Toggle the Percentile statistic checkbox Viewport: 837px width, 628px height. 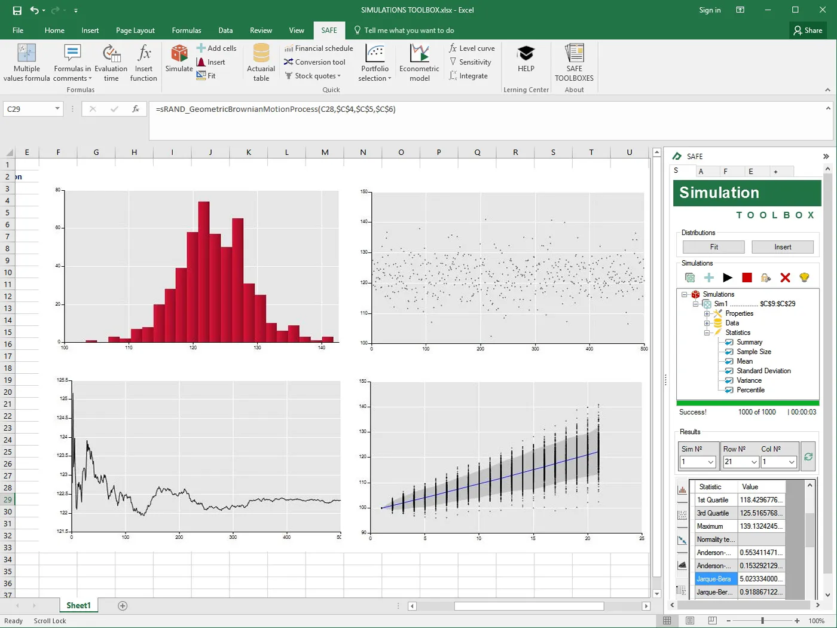point(729,390)
